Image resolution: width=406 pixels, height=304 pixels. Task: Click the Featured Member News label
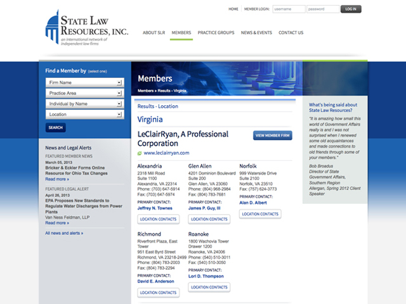click(x=69, y=156)
